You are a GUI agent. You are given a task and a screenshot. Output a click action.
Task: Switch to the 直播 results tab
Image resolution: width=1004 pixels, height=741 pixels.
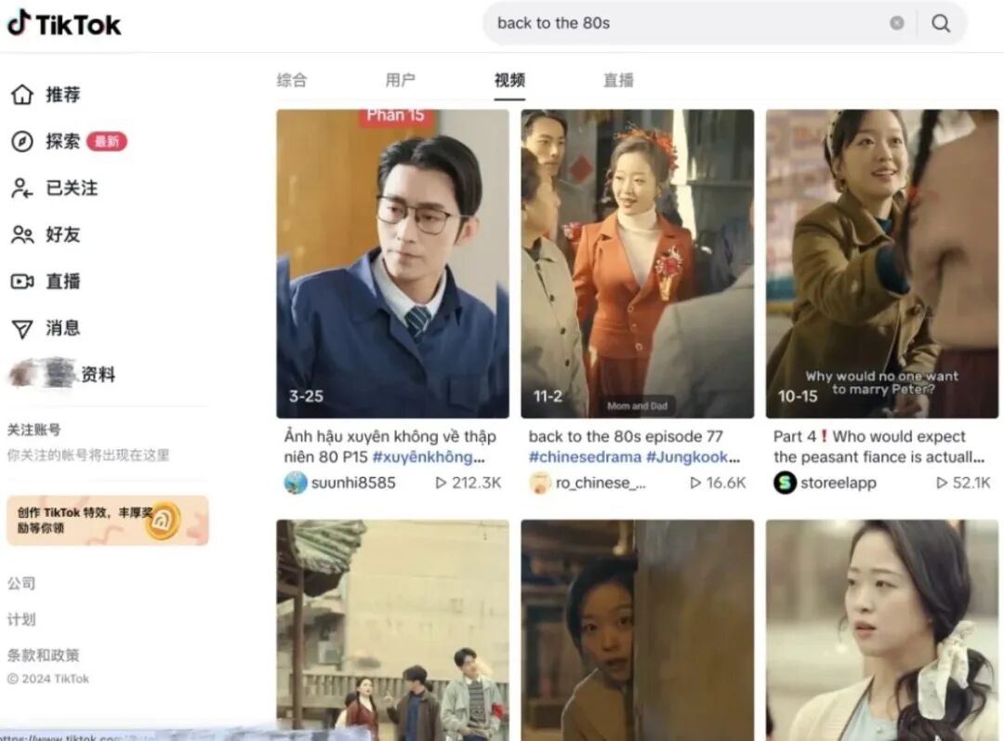618,80
